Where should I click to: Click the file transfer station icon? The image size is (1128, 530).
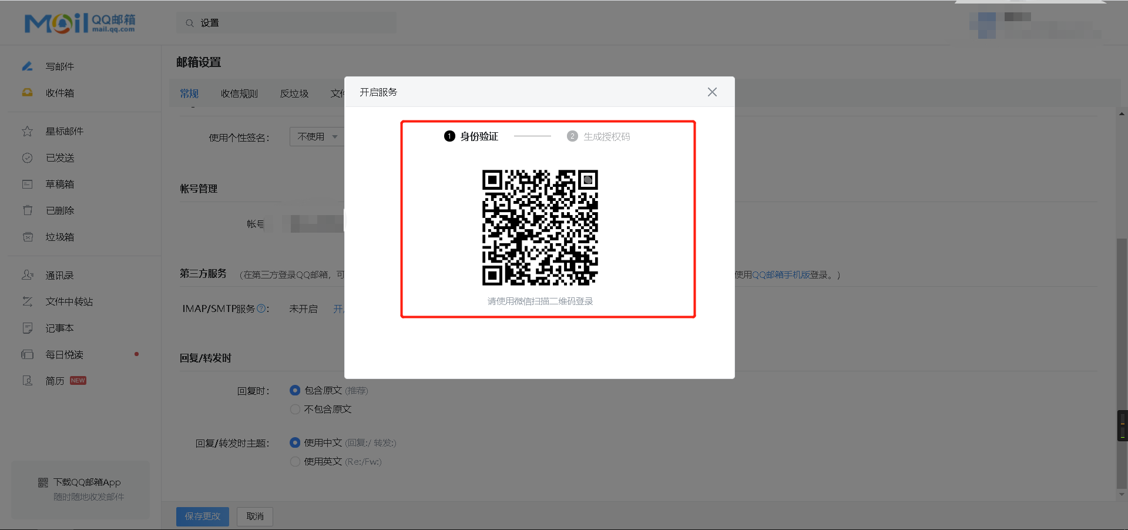(x=27, y=301)
